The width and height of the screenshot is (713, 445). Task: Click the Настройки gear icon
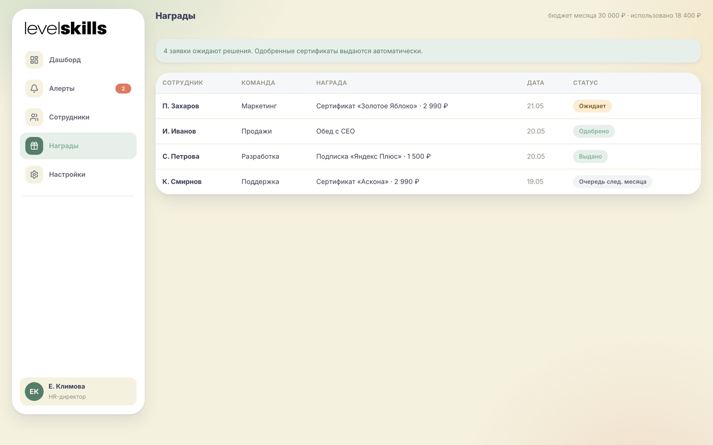[34, 174]
